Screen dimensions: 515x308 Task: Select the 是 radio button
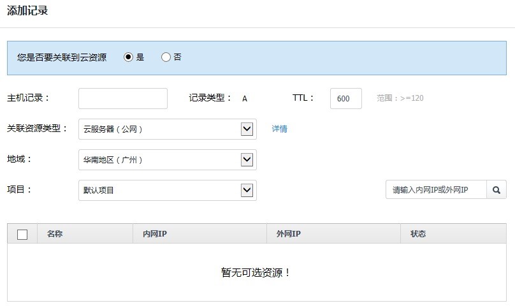pos(128,57)
